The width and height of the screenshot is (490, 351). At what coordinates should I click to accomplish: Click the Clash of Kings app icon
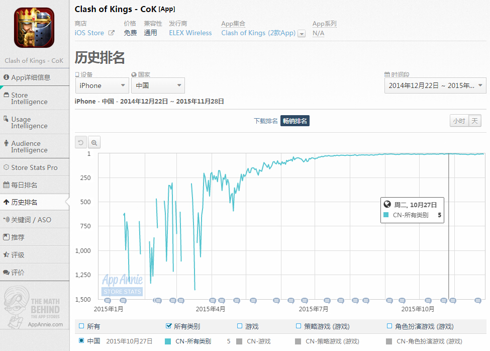34,28
